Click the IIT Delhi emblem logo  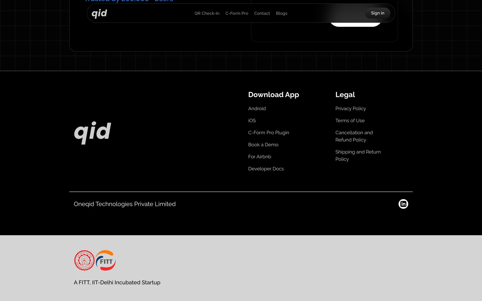click(84, 260)
